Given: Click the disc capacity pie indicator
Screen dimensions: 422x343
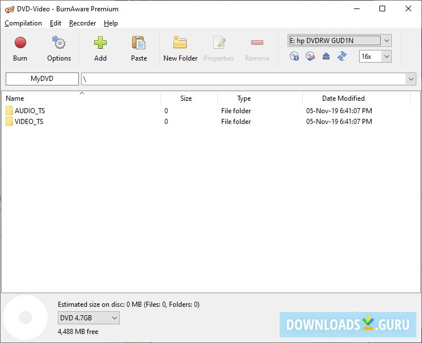Looking at the screenshot, I should (26, 318).
